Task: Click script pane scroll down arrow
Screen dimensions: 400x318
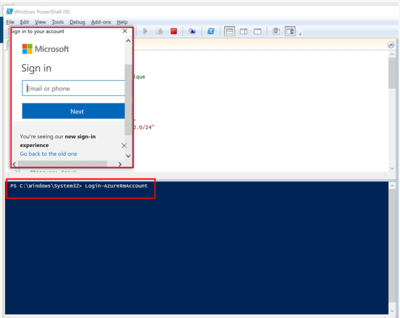Action: (x=392, y=169)
